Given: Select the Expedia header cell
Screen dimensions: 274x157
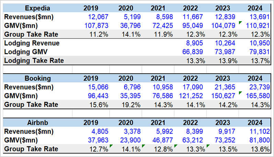Looking at the screenshot, I should 37,8.
